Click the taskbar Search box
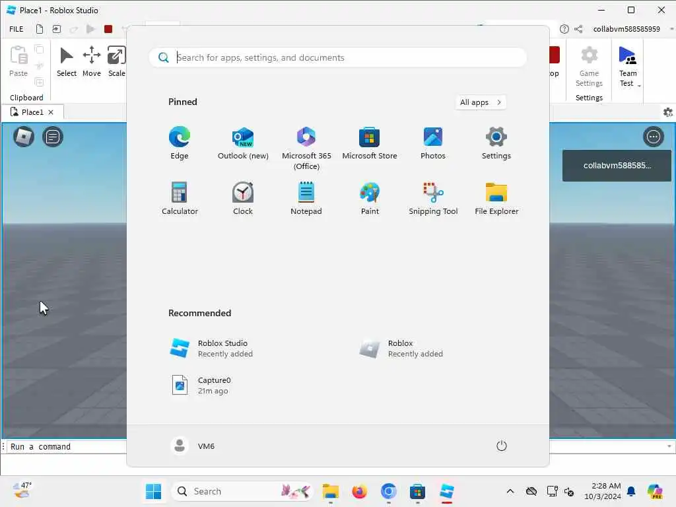 point(243,491)
